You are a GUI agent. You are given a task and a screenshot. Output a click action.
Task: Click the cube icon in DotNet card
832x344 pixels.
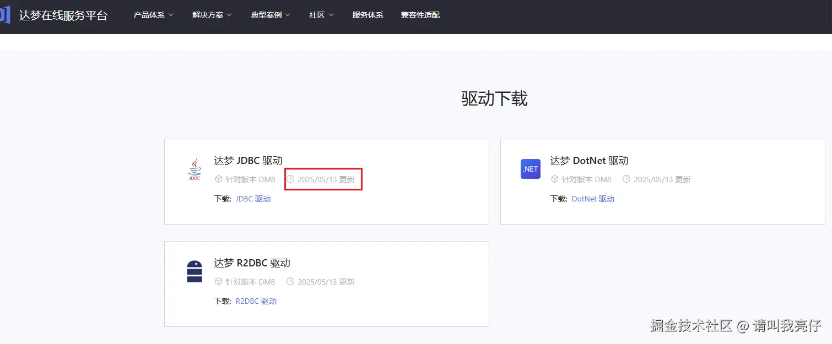coord(555,179)
